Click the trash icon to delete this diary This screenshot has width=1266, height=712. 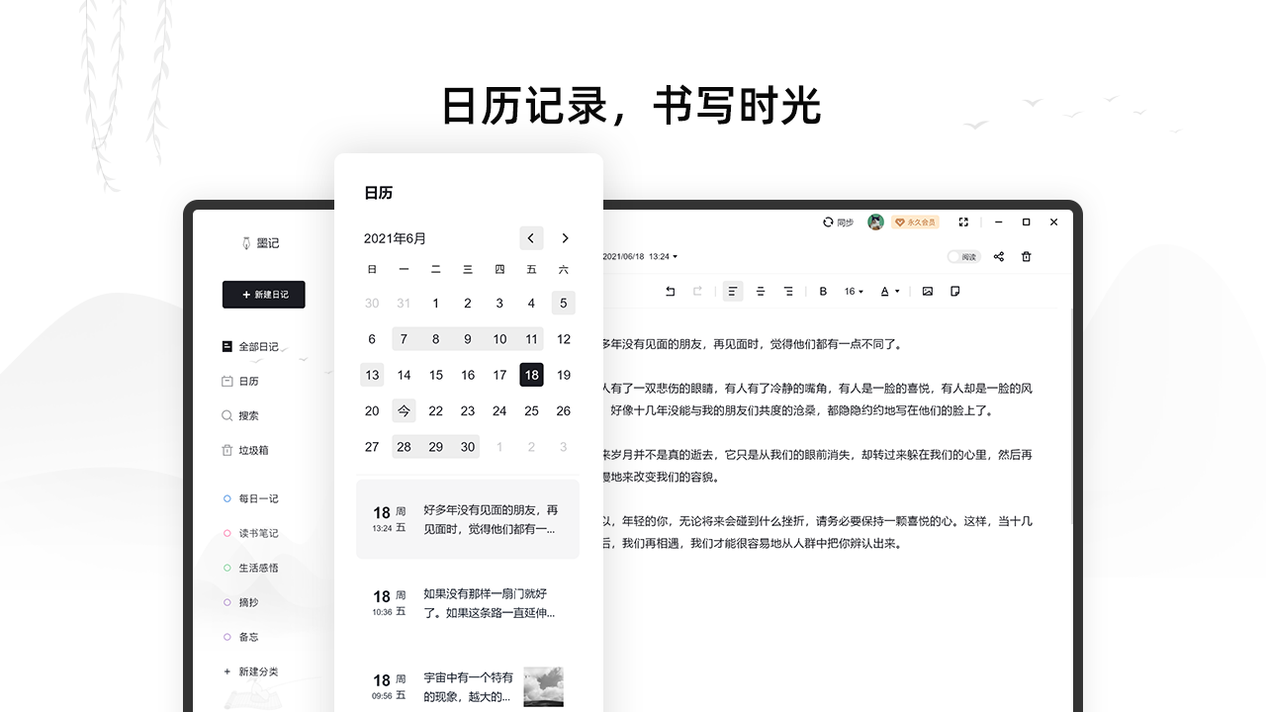(x=1027, y=256)
